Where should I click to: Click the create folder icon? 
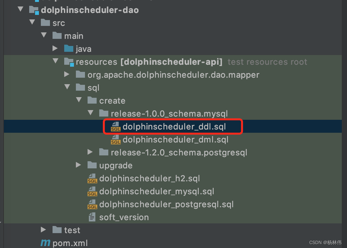tap(92, 100)
